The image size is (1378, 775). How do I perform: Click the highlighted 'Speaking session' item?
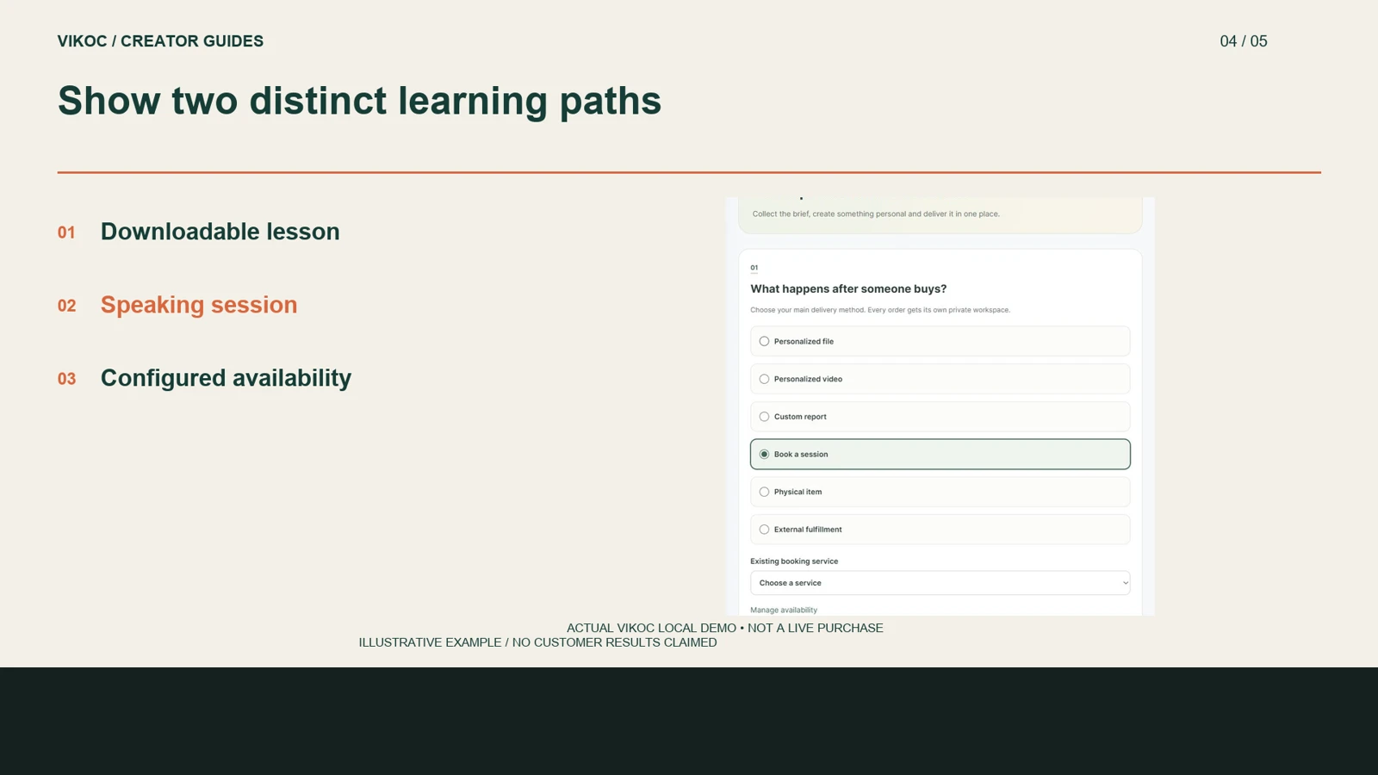pyautogui.click(x=199, y=305)
